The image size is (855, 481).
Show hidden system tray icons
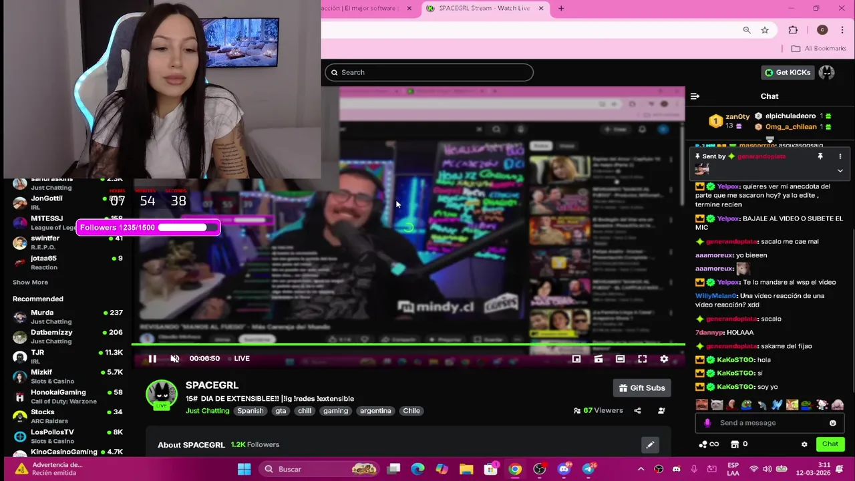641,469
